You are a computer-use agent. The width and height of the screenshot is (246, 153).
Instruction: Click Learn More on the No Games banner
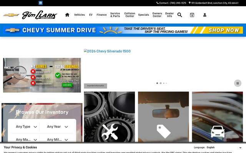(x=67, y=85)
